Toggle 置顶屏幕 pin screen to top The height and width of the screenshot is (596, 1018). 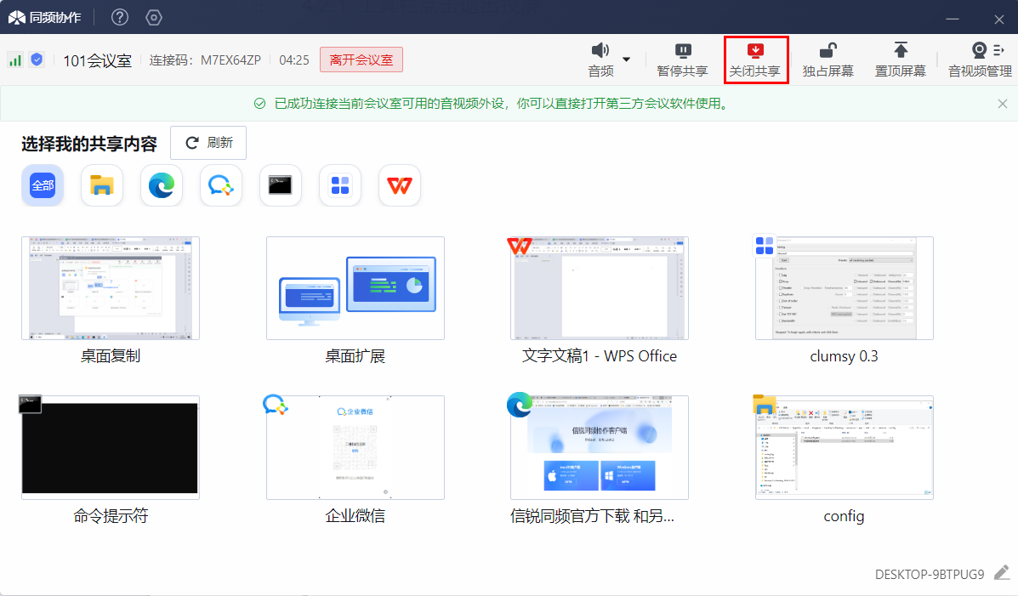[901, 60]
